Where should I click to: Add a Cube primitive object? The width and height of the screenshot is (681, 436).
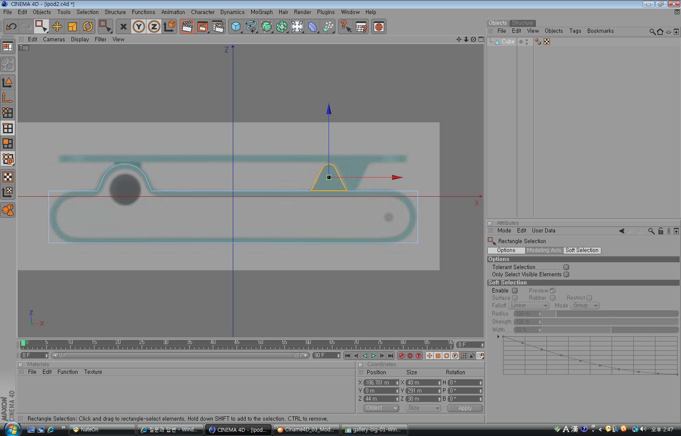236,27
